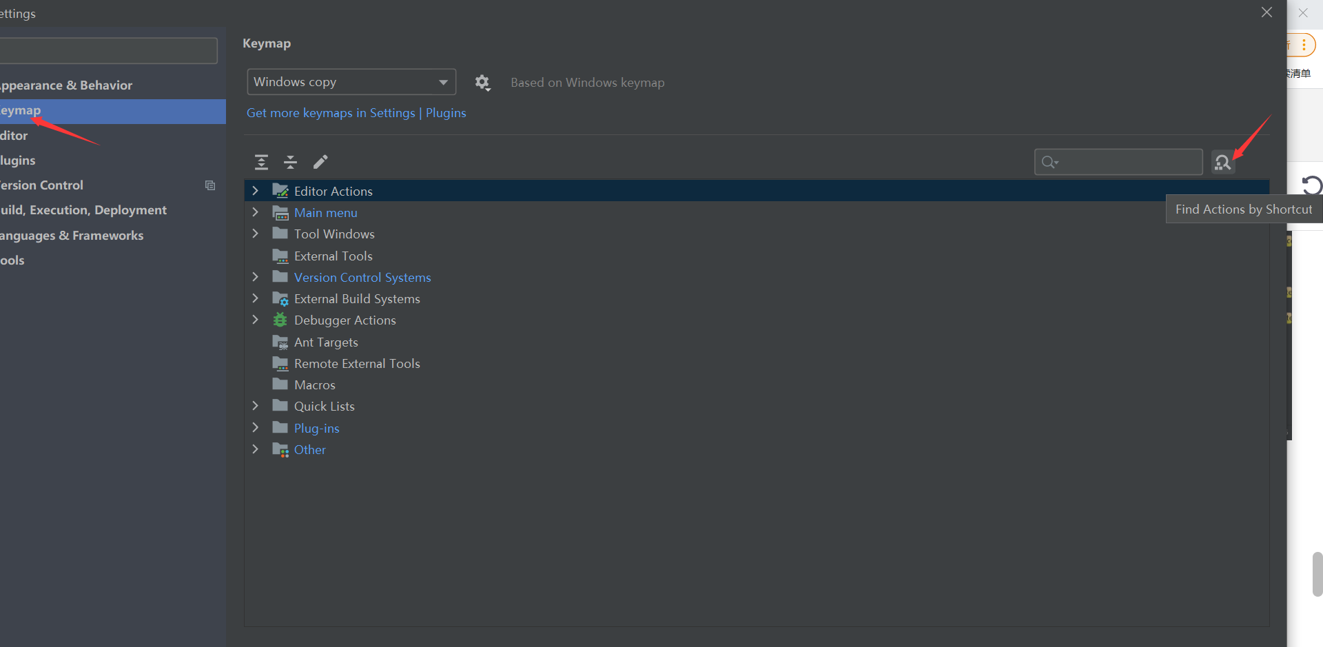
Task: Open the Windows copy keymap dropdown
Action: (351, 82)
